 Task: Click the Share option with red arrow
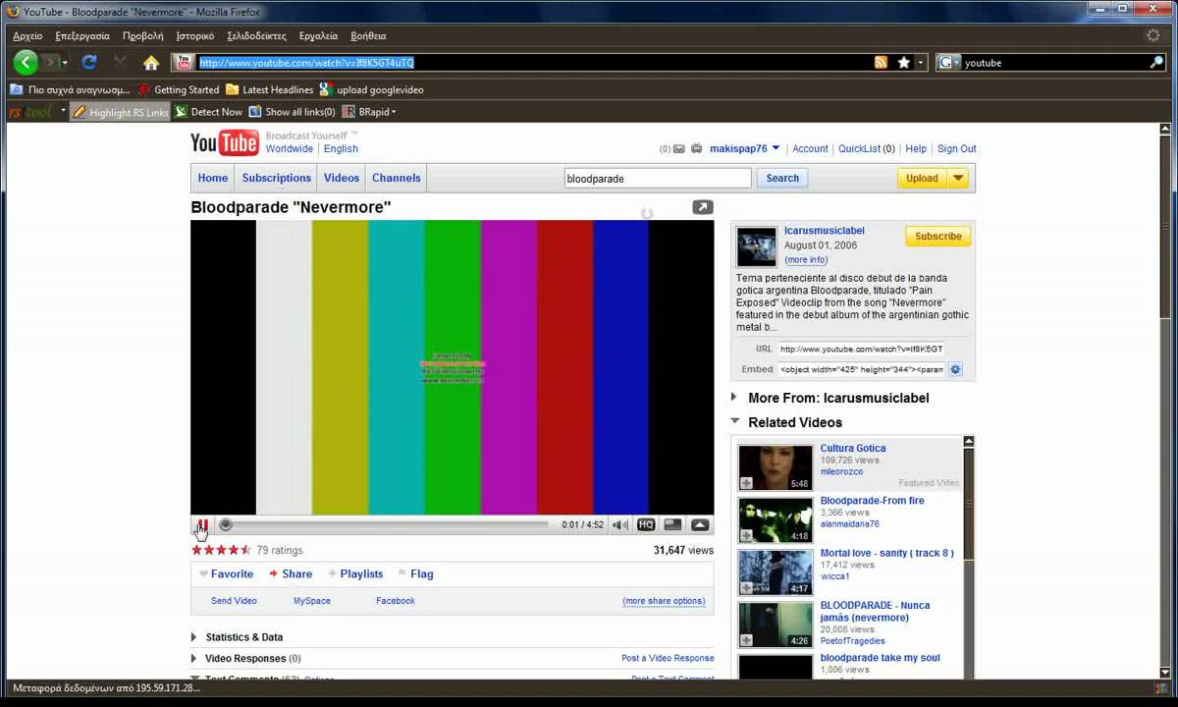tap(291, 574)
